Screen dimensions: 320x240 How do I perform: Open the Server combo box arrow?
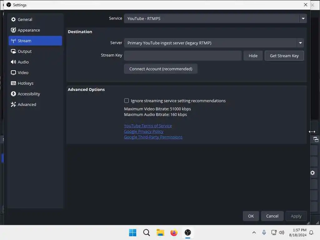[300, 43]
